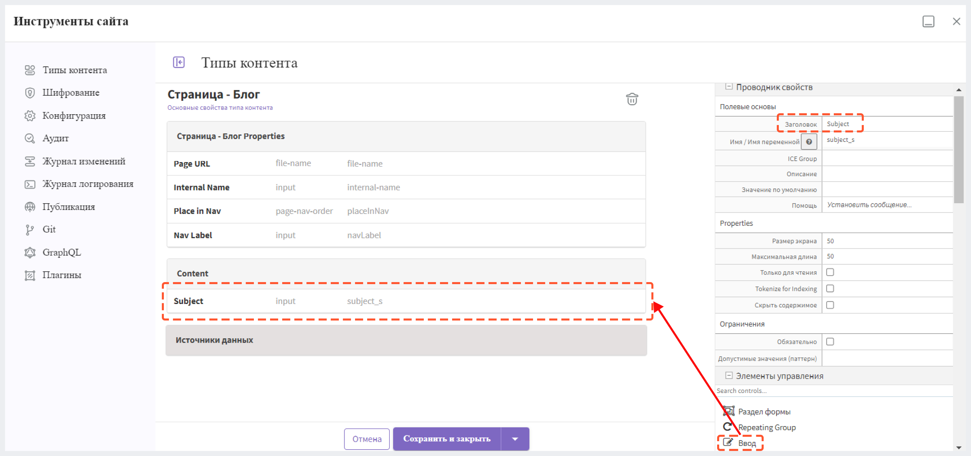Select the Раздел формы control label
This screenshot has height=456, width=971.
[764, 412]
